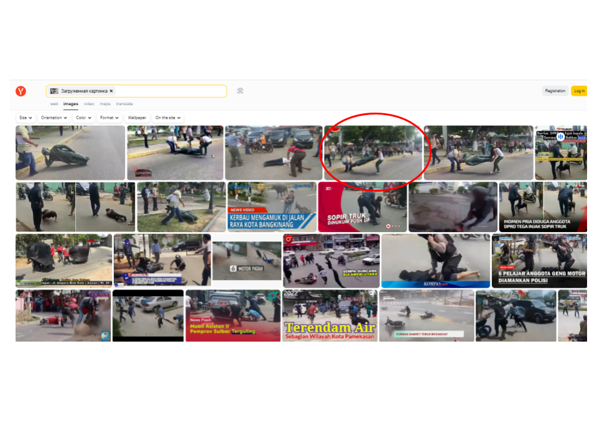Open the Format filter dropdown
This screenshot has width=597, height=448.
[109, 118]
